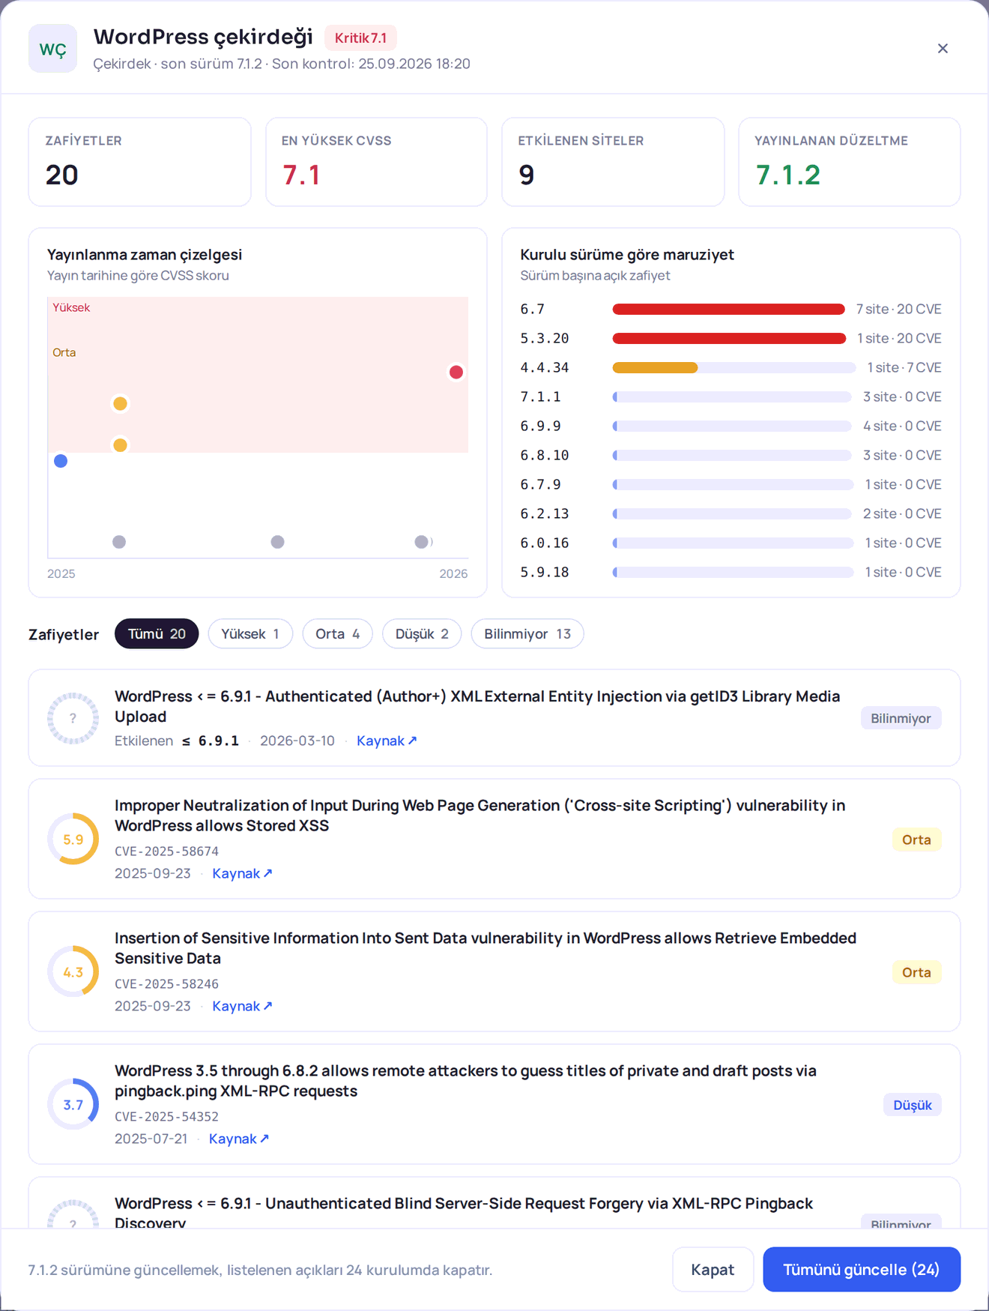The height and width of the screenshot is (1311, 989).
Task: Click the 4.3 CVSS score ring
Action: 73,972
